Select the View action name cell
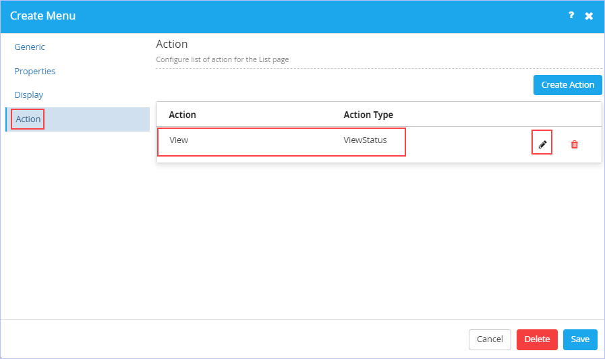The height and width of the screenshot is (359, 605). tap(179, 140)
